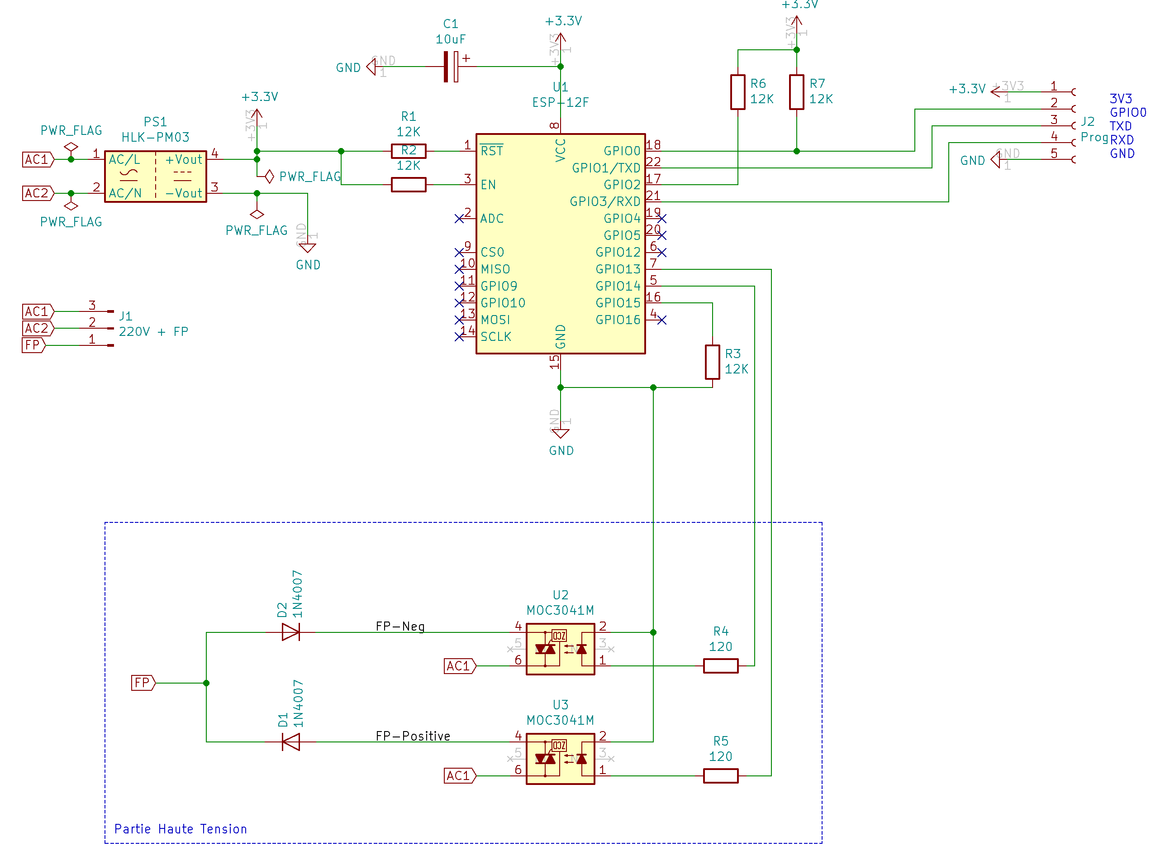1170x861 pixels.
Task: Click resistor R3 below GPIO15
Action: coord(712,362)
